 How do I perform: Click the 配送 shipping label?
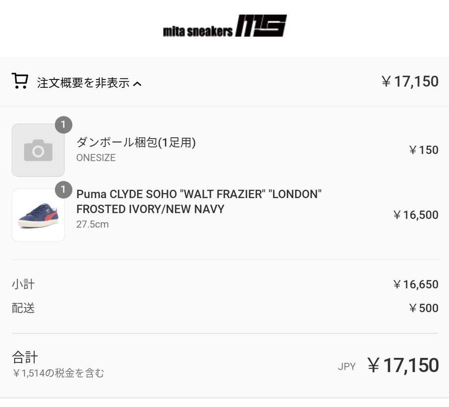tap(23, 308)
